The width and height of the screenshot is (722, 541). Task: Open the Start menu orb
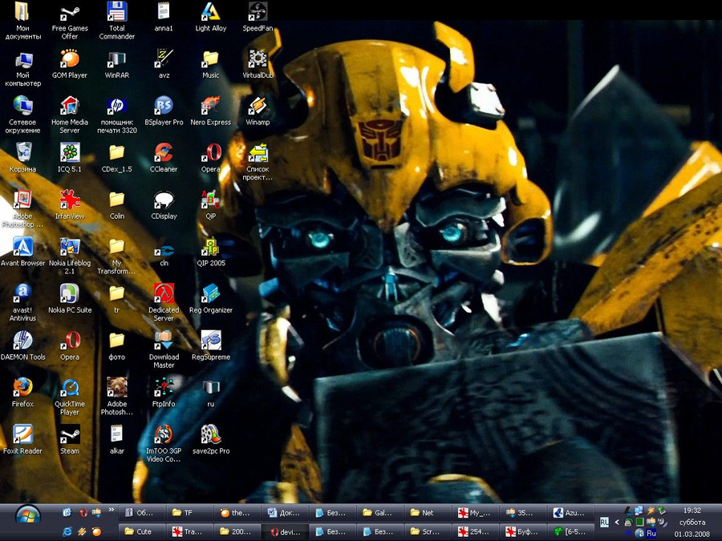[x=28, y=516]
